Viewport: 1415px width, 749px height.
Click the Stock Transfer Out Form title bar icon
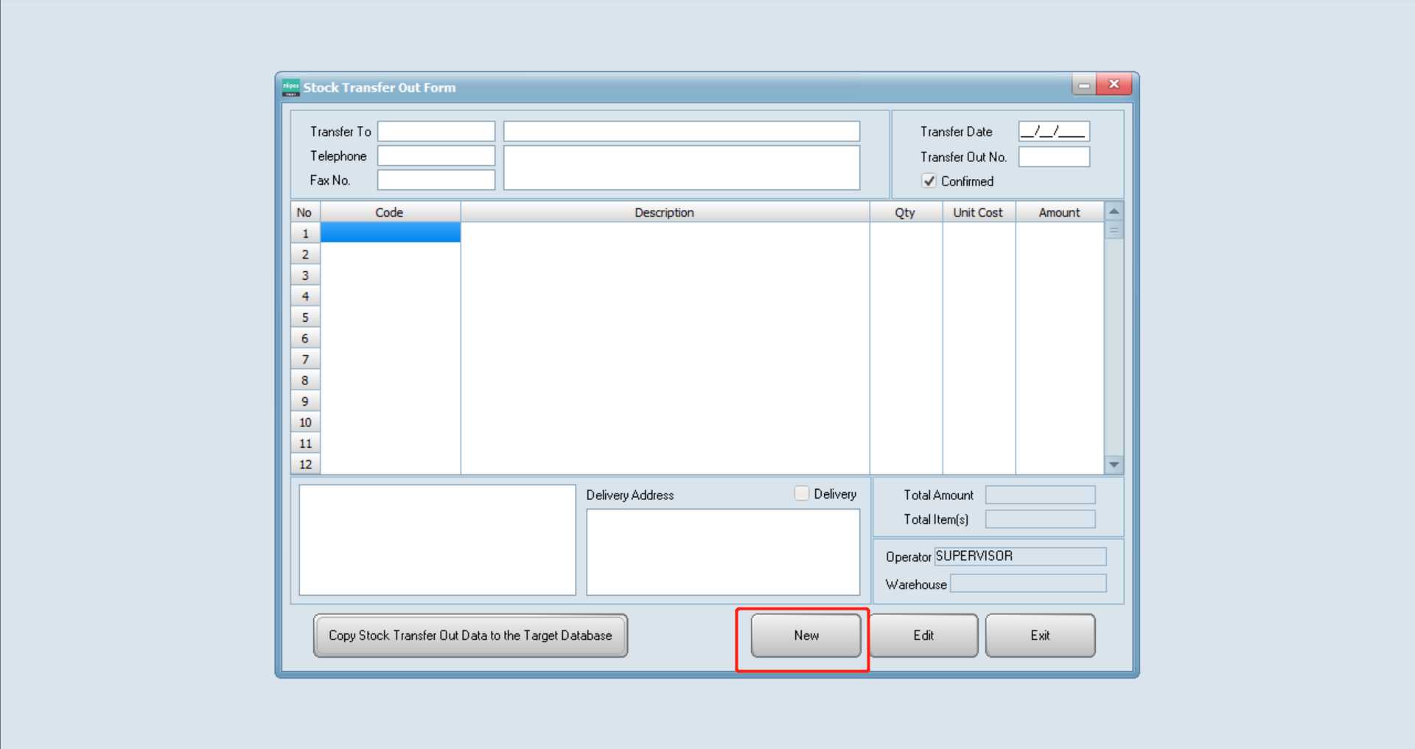(290, 86)
